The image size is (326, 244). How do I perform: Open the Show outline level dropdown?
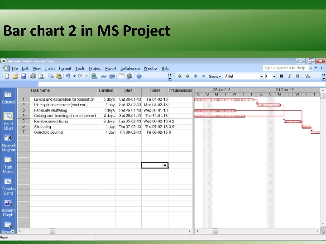pyautogui.click(x=215, y=76)
